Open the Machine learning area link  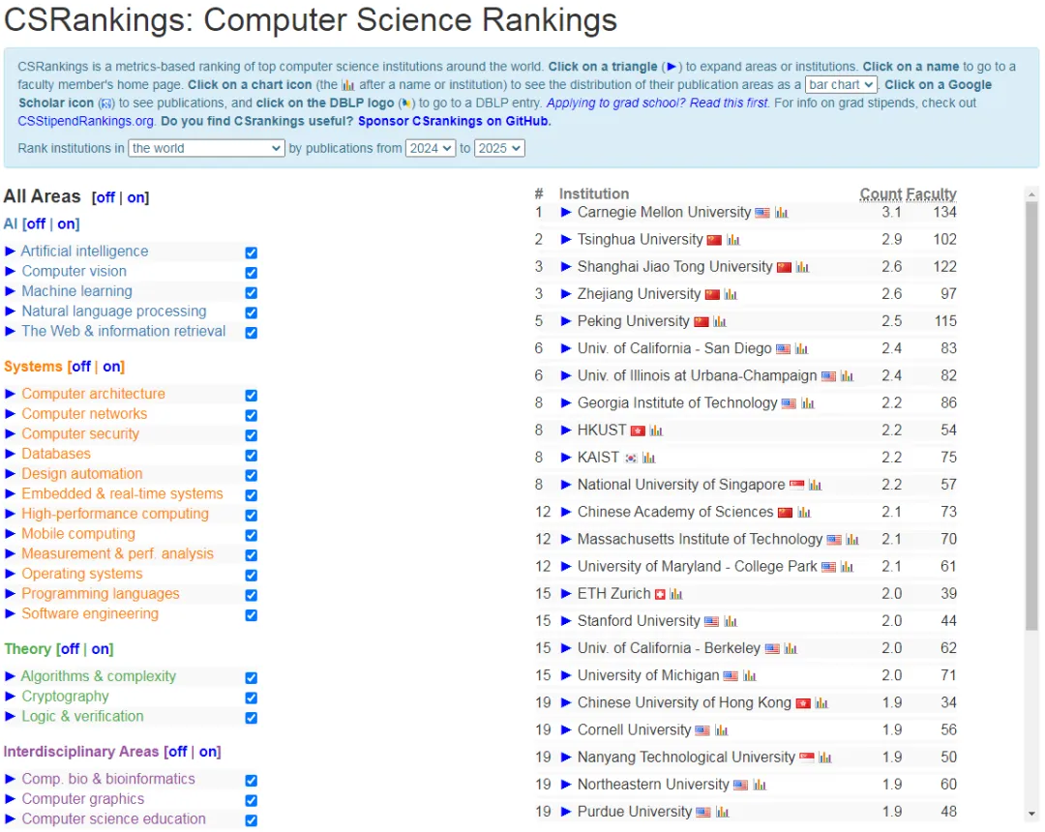pyautogui.click(x=76, y=291)
